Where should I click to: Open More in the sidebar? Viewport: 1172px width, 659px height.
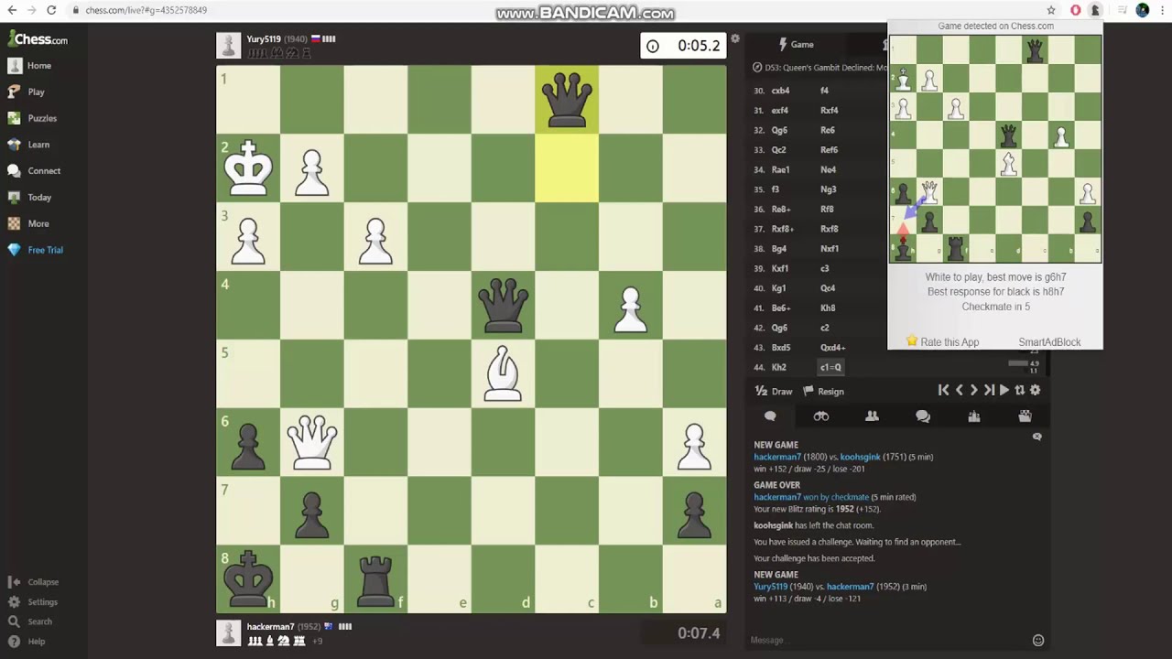click(x=28, y=223)
